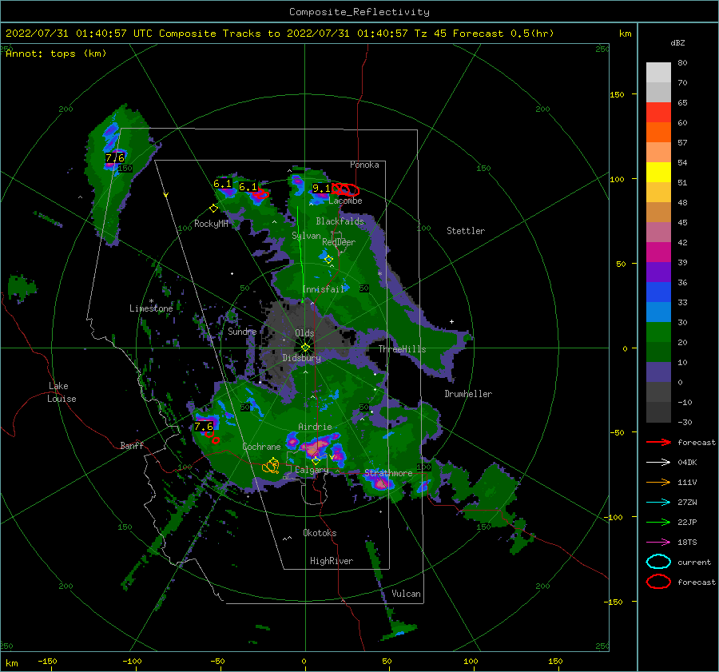Select the Sylvan label
719x672 pixels.
(306, 237)
